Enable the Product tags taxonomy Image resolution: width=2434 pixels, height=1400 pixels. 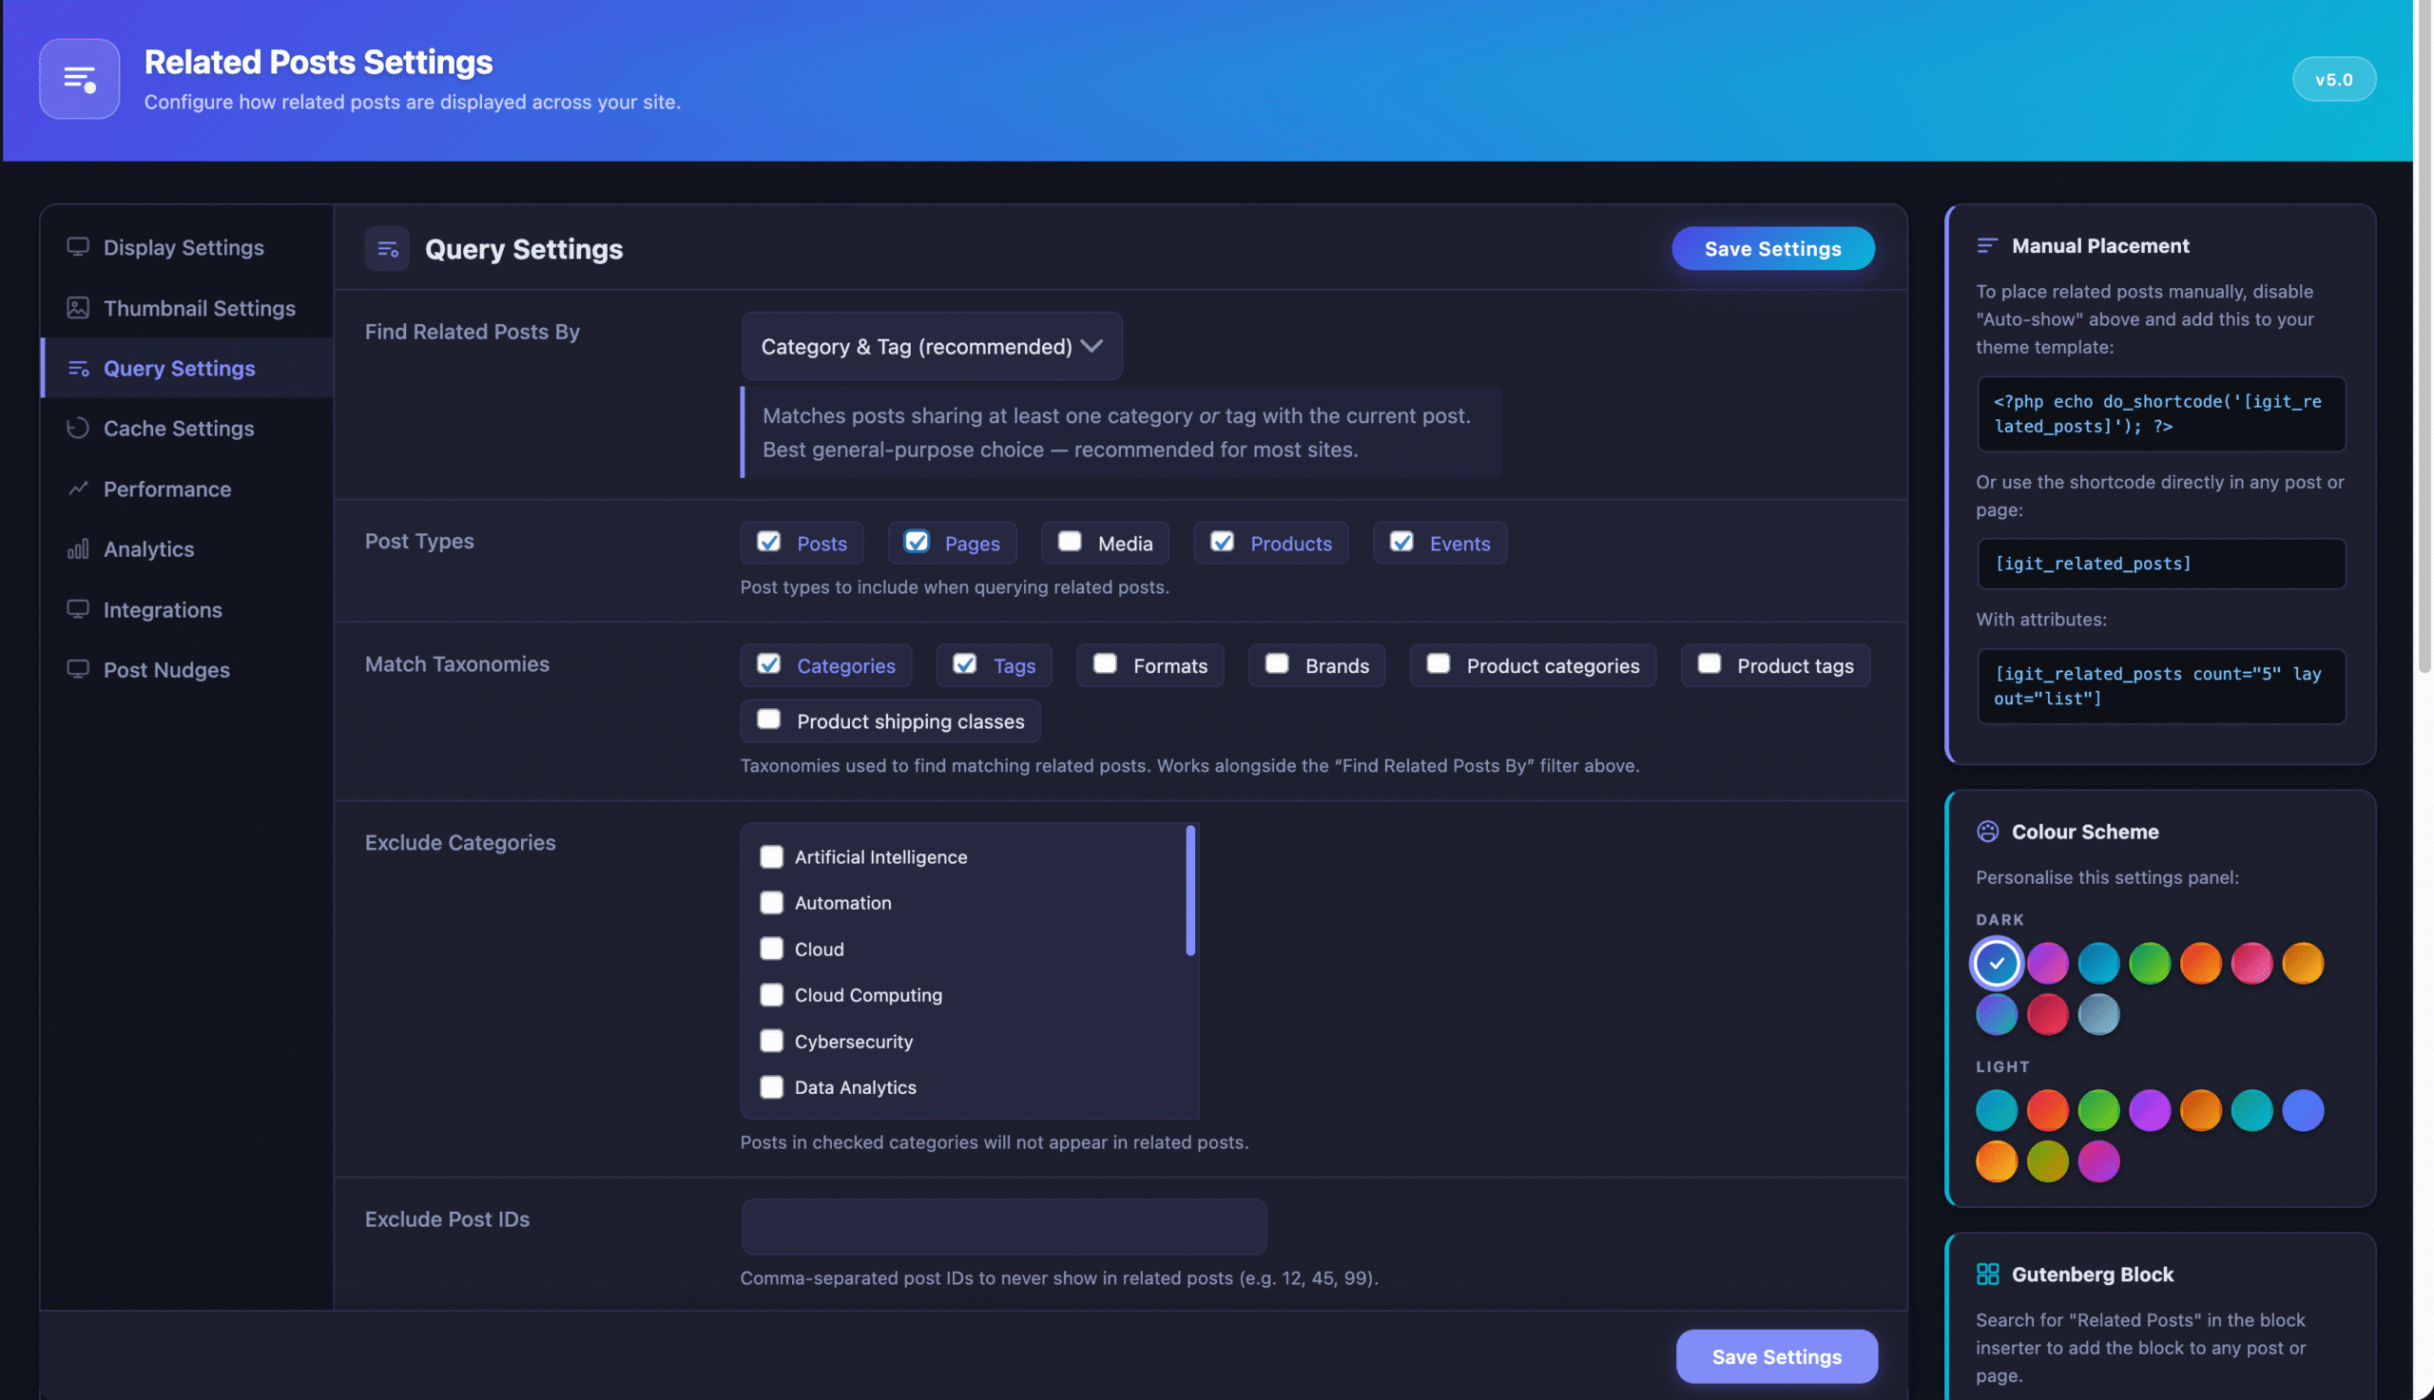pos(1709,664)
